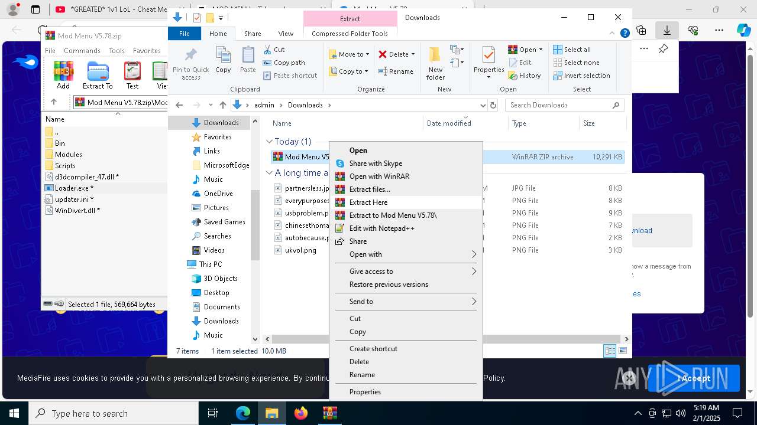
Task: Click inside Search Downloads field
Action: pos(565,105)
